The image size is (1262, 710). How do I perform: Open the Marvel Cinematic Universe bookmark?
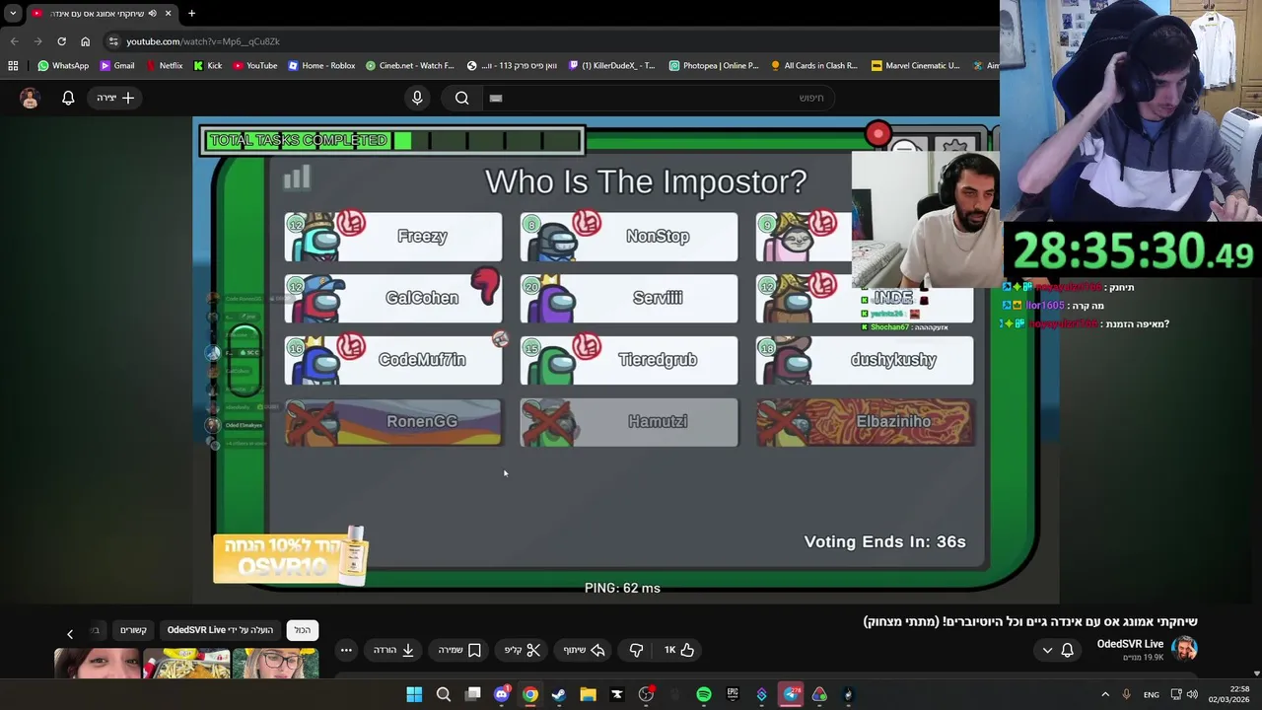pos(915,66)
